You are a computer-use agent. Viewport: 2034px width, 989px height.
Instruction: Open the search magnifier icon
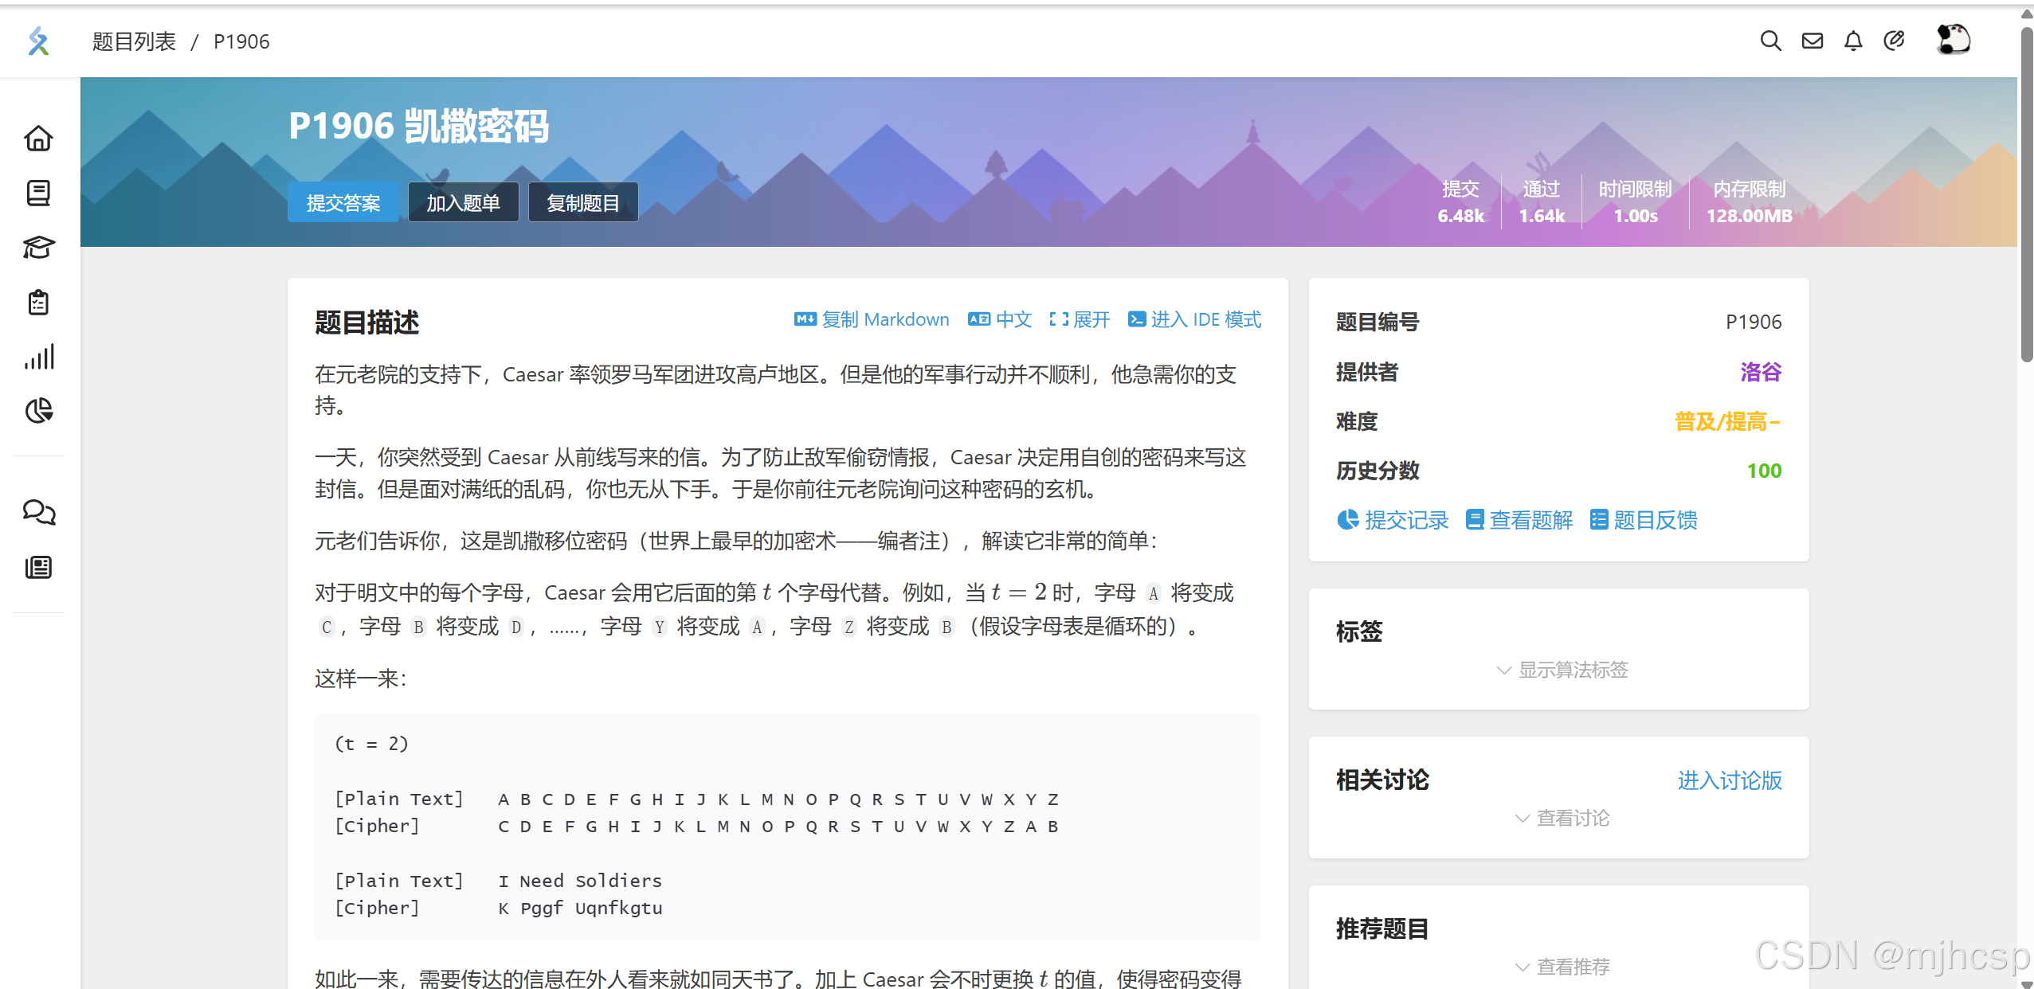tap(1770, 41)
